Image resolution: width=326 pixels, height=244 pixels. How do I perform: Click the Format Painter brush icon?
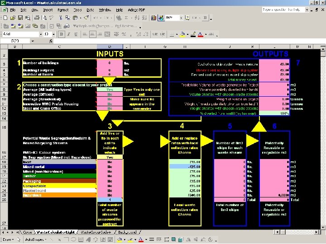click(x=86, y=18)
